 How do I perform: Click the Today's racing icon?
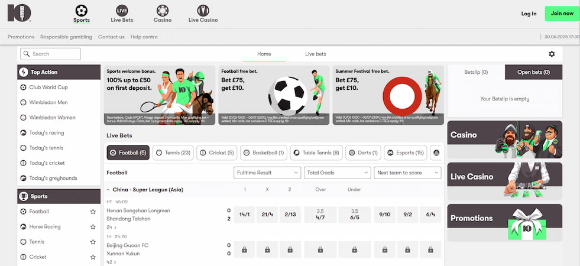[x=23, y=133]
